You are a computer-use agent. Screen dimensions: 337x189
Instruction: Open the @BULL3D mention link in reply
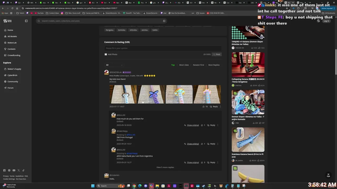[131, 135]
